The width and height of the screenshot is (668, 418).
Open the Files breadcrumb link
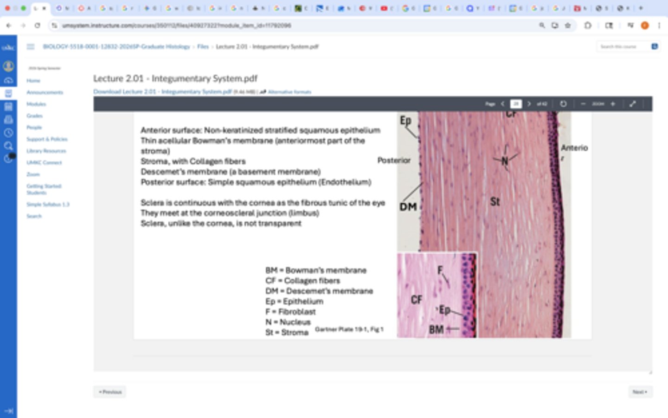pyautogui.click(x=203, y=46)
